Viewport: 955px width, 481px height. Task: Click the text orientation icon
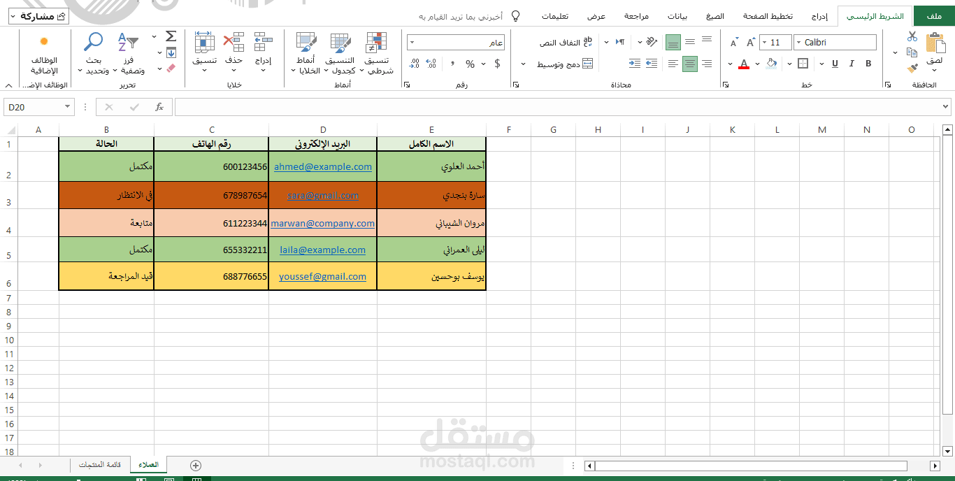(652, 42)
